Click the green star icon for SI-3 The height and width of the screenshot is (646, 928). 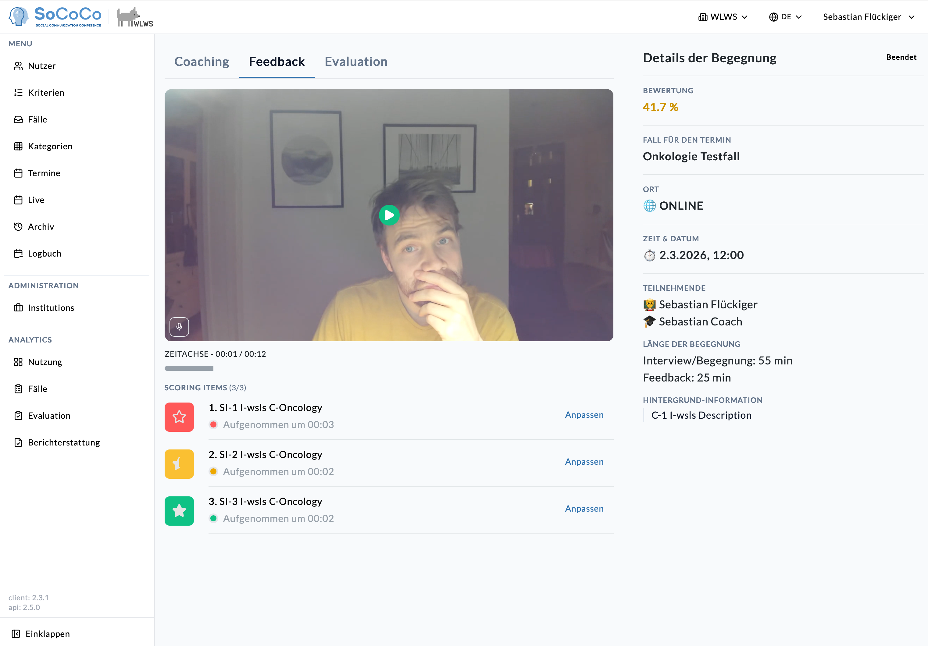tap(179, 510)
